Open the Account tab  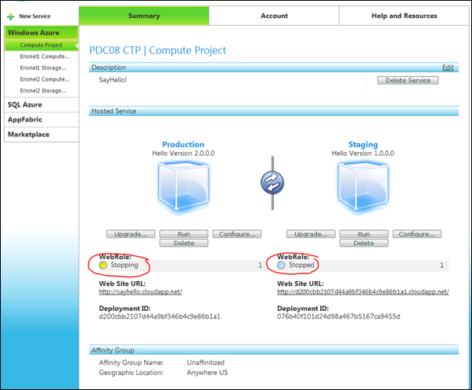(274, 16)
